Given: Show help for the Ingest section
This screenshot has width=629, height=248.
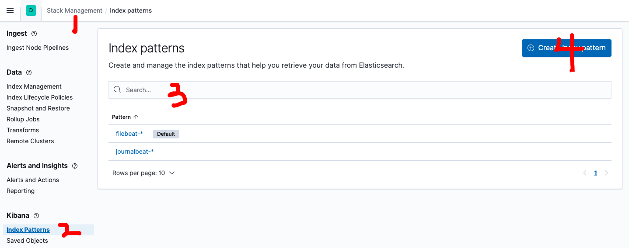Looking at the screenshot, I should [x=34, y=34].
